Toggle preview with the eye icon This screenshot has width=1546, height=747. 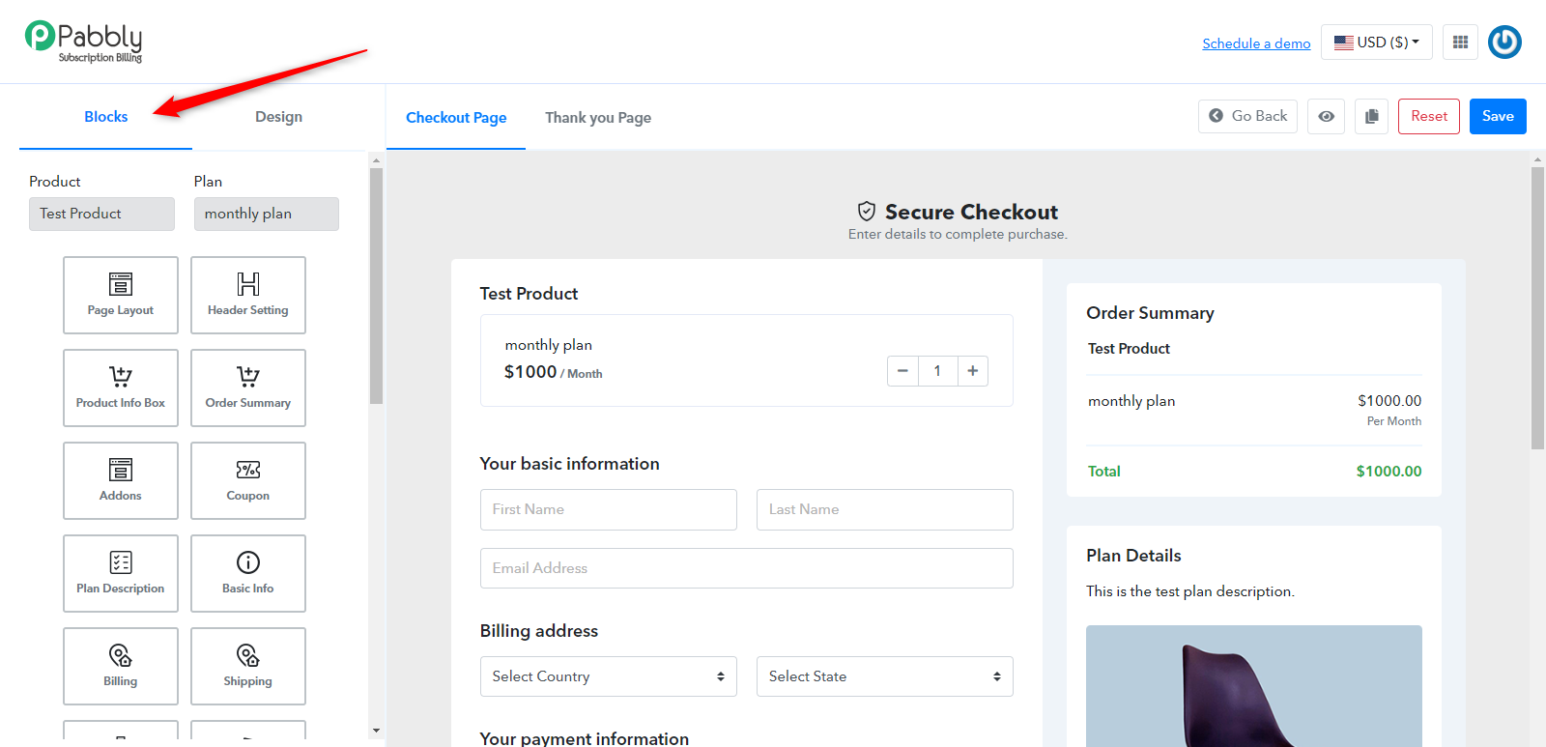pos(1327,116)
